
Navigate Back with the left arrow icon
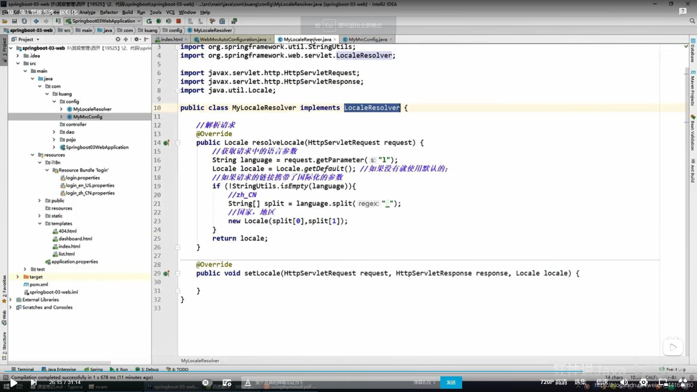point(36,21)
